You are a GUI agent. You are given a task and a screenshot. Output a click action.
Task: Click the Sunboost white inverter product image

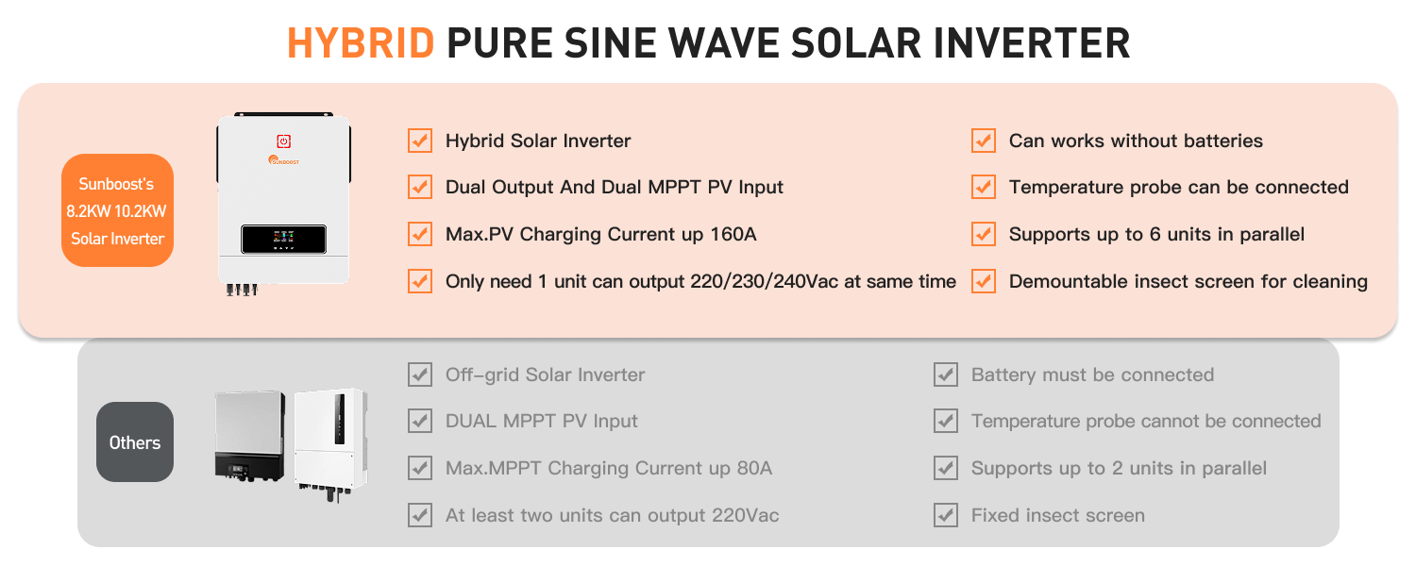pos(283,203)
